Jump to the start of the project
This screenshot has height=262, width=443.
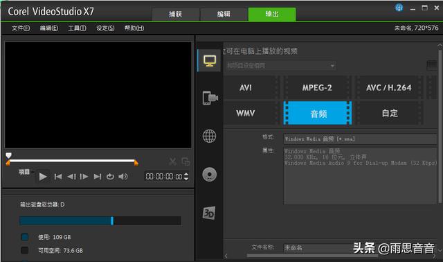[x=58, y=177]
